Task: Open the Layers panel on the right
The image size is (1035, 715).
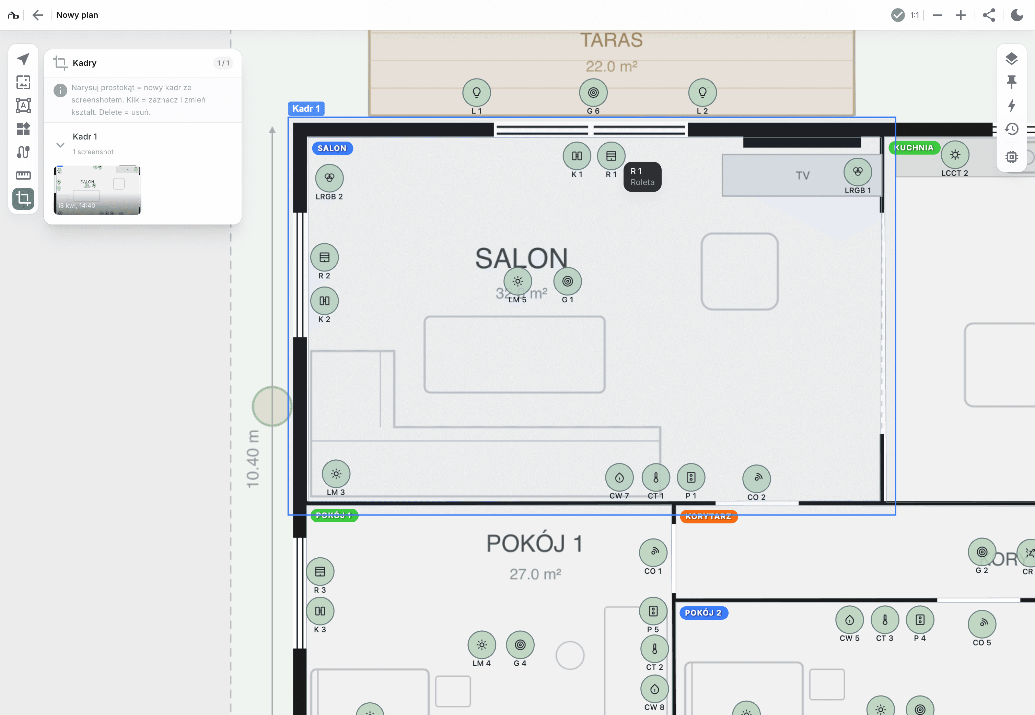Action: pos(1012,59)
